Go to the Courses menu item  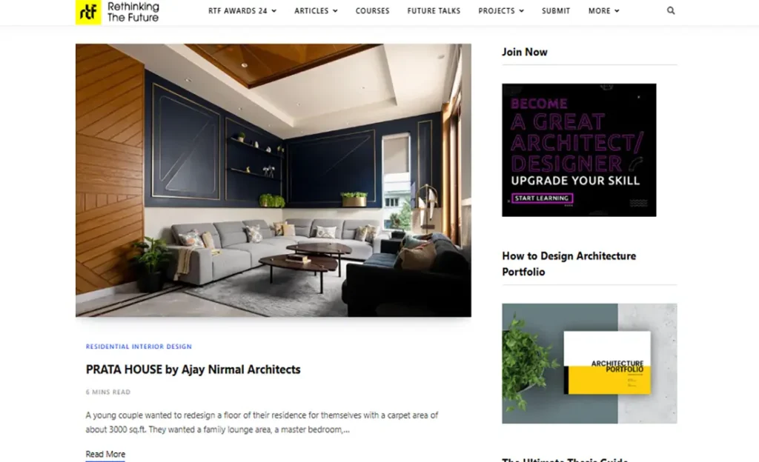(x=372, y=10)
